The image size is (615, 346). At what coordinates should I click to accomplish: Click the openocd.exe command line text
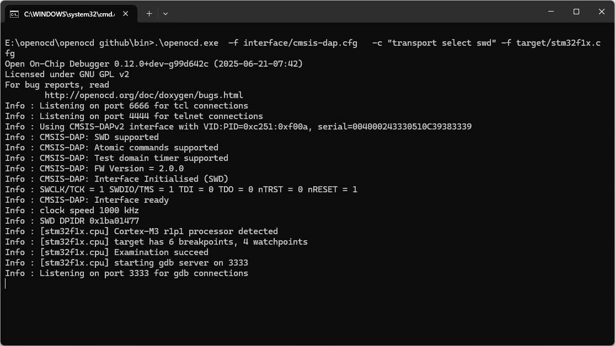[x=302, y=48]
